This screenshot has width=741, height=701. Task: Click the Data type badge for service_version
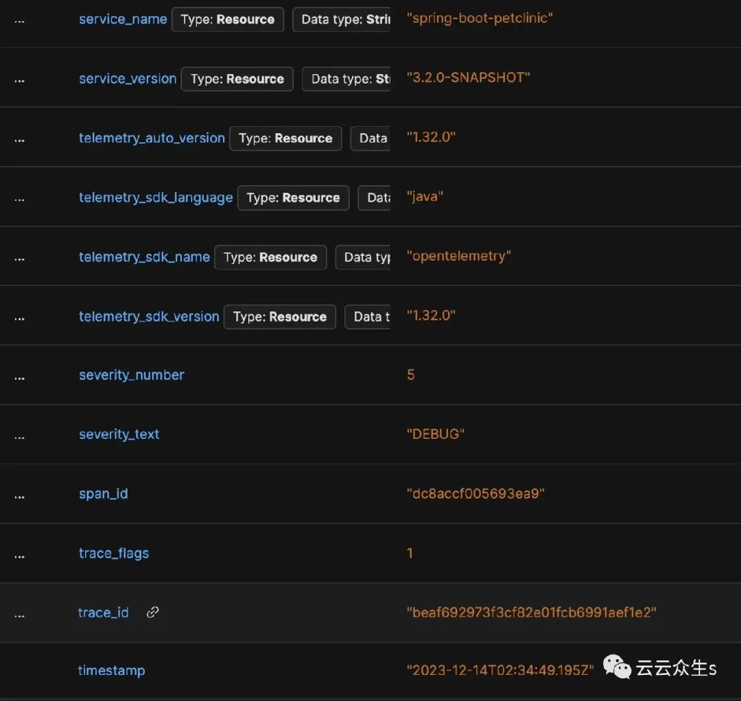(346, 79)
